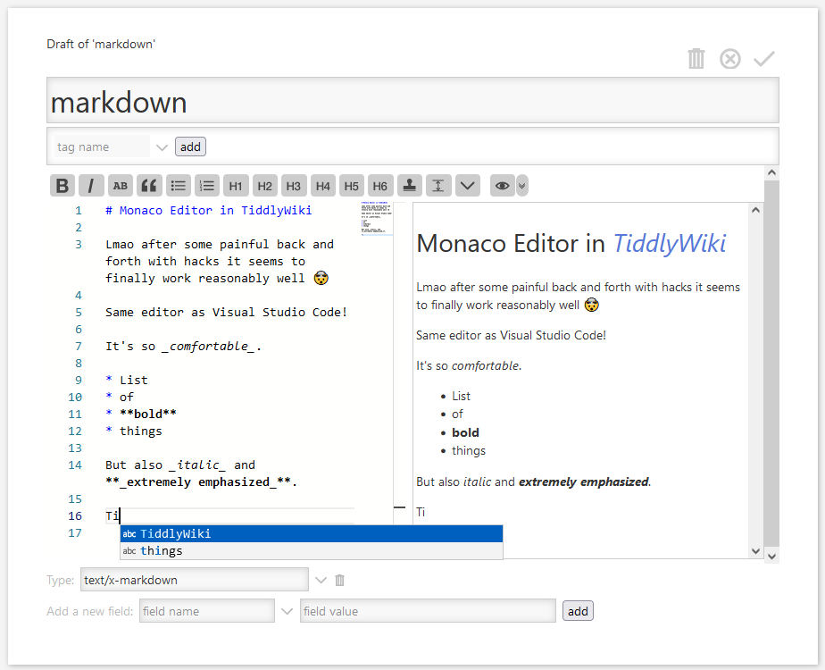Viewport: 825px width, 670px height.
Task: Insert a block quote from the toolbar
Action: point(149,186)
